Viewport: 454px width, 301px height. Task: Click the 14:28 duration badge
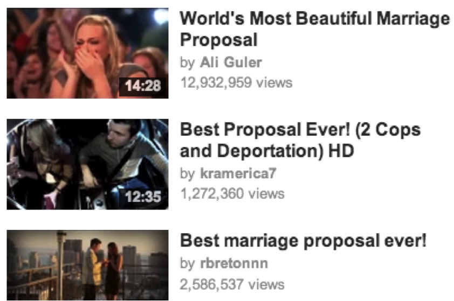(x=143, y=86)
